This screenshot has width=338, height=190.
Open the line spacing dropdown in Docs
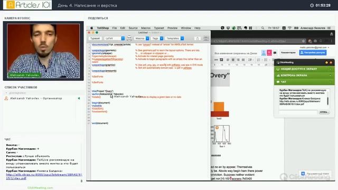click(x=250, y=60)
